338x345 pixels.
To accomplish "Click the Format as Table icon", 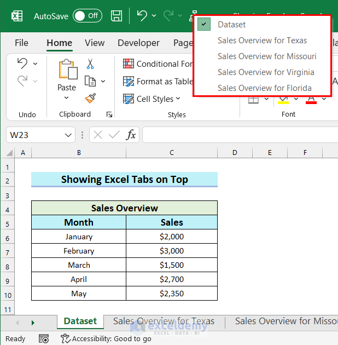I will [x=129, y=82].
